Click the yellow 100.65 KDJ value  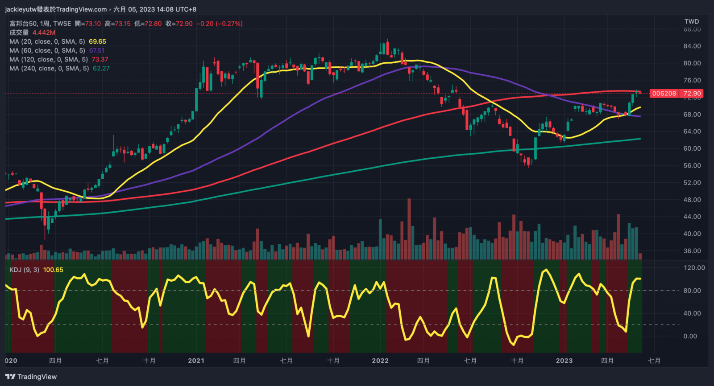click(x=53, y=270)
